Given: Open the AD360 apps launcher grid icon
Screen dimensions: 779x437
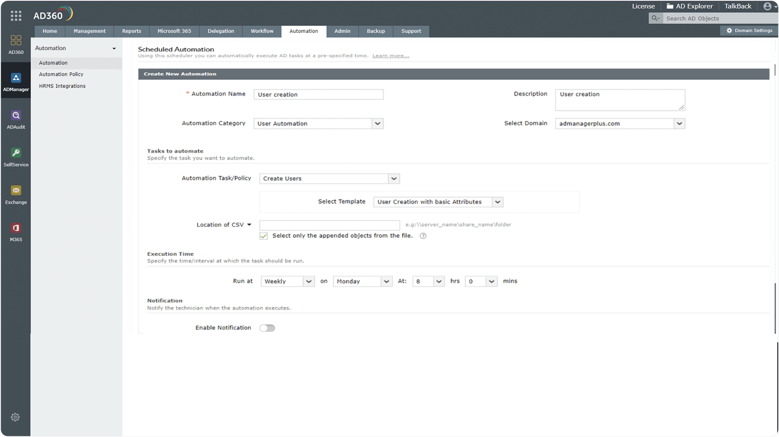Looking at the screenshot, I should tap(16, 16).
